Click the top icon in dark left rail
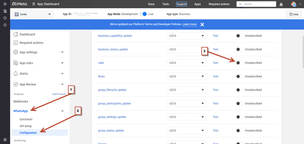304x144 pixels. pyautogui.click(x=5, y=4)
